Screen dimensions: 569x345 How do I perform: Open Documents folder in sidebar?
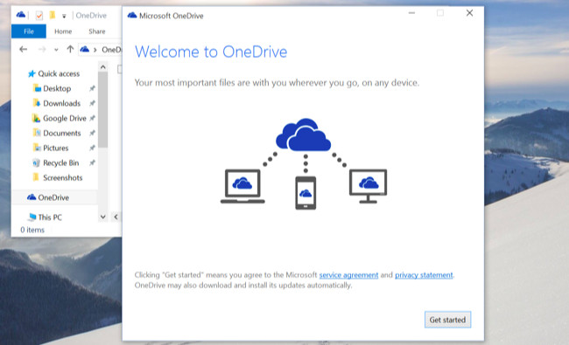point(61,134)
